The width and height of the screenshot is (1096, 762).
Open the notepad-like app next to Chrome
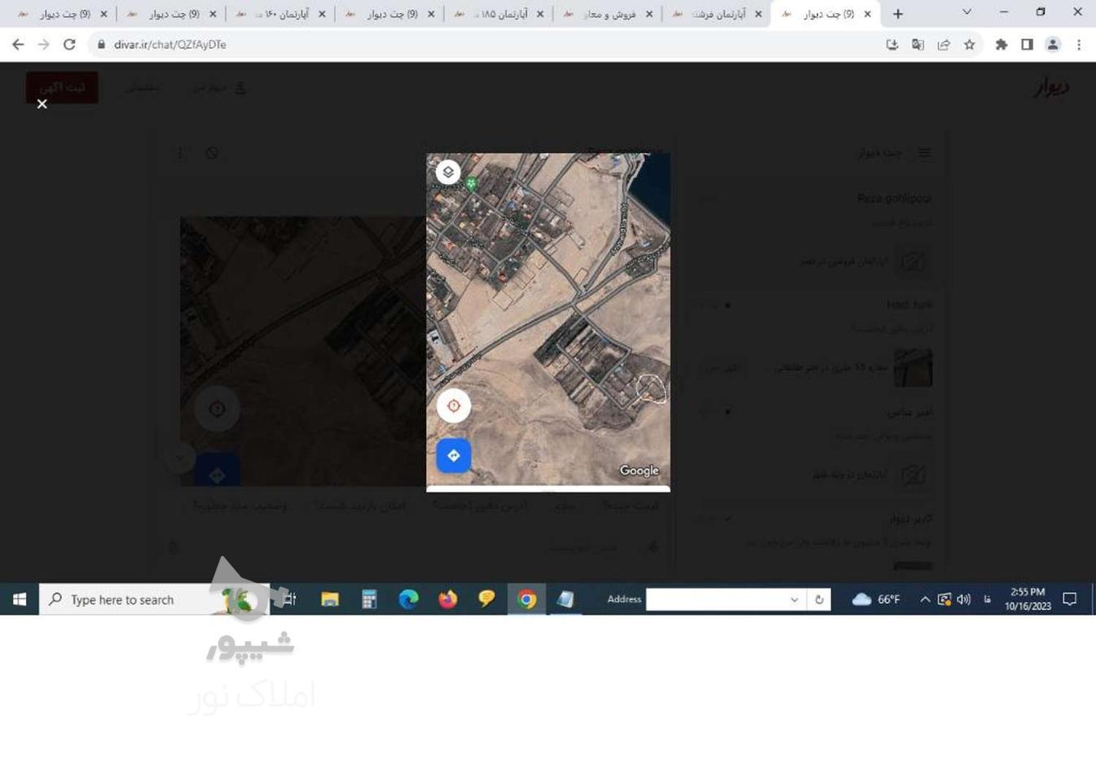click(x=565, y=599)
